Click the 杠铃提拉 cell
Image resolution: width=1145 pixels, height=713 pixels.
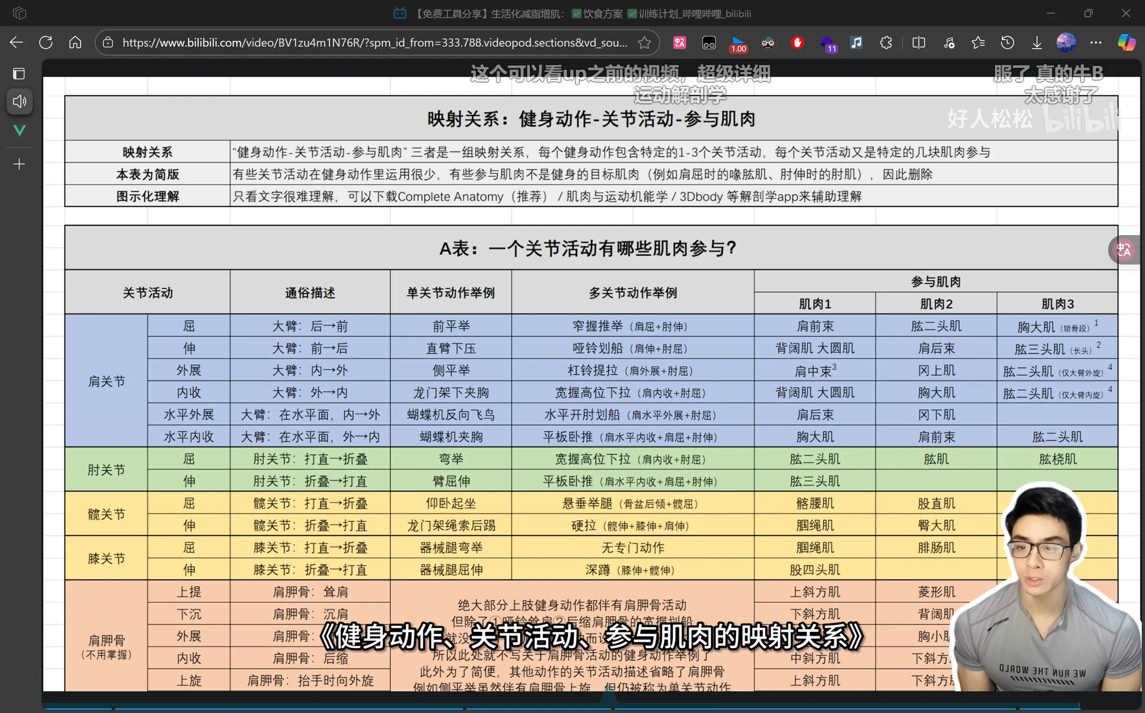click(633, 370)
